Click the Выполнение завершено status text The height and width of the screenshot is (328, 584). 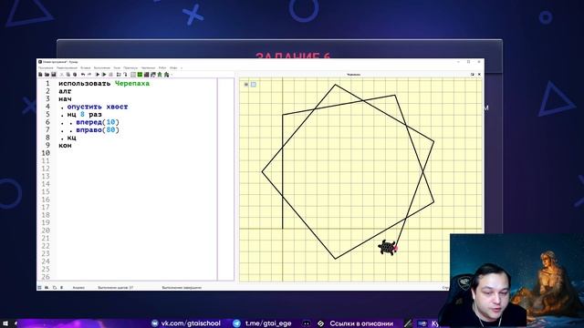tap(182, 288)
